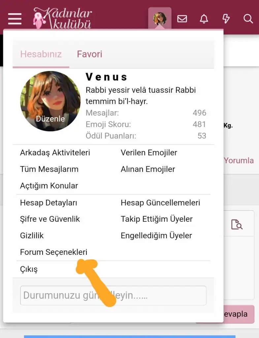
Task: Open Forum Seçenekleri
Action: click(54, 252)
